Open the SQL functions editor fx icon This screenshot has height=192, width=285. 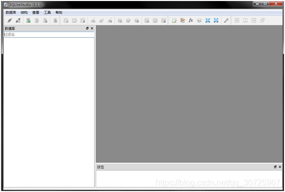191,20
